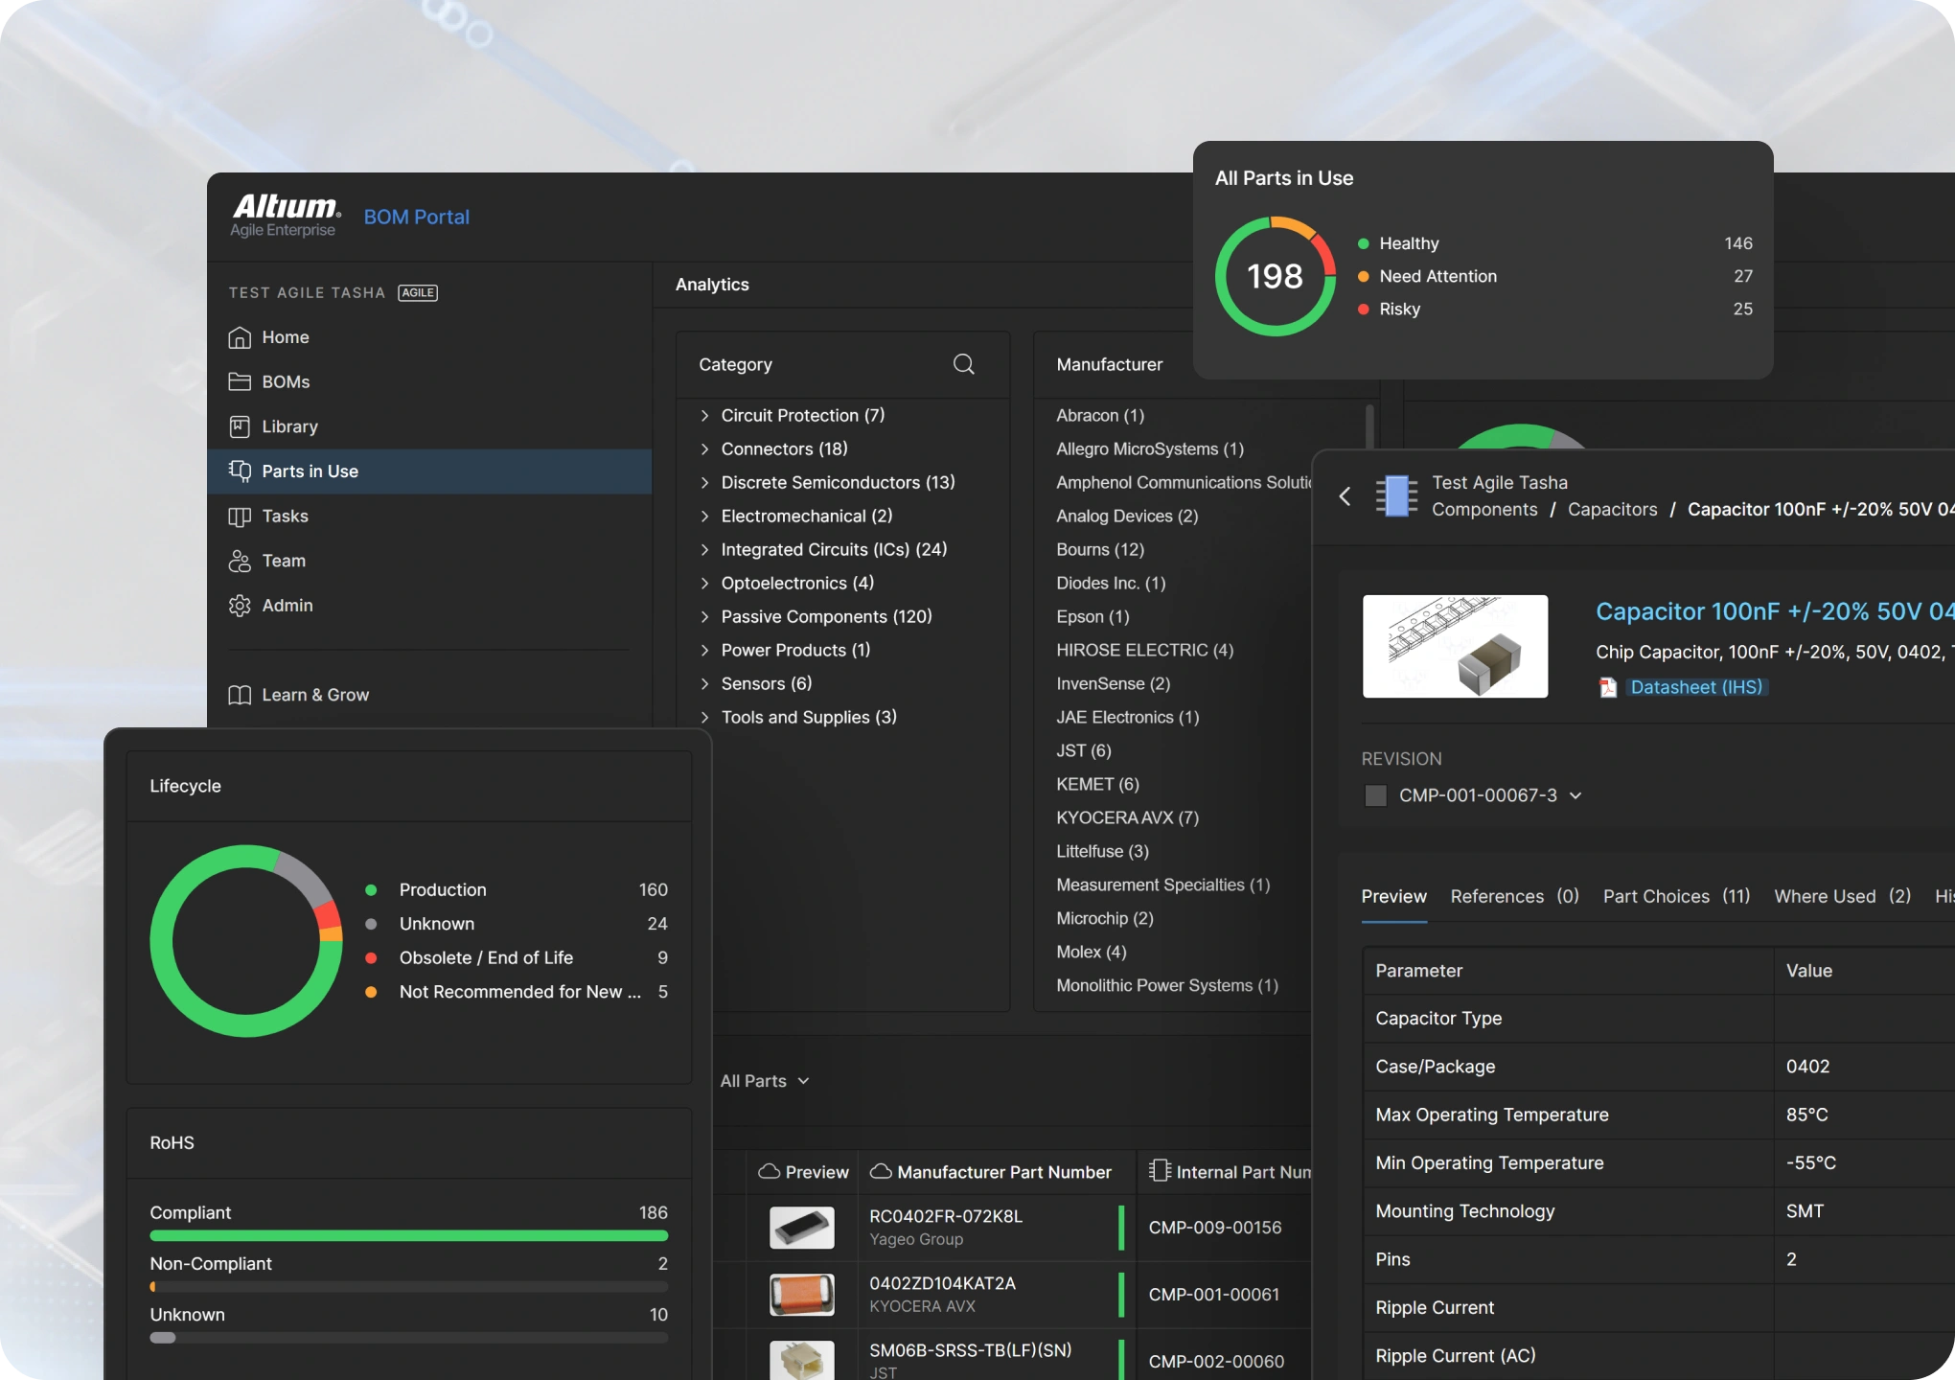Open the Team people icon
1955x1380 pixels.
tap(240, 561)
